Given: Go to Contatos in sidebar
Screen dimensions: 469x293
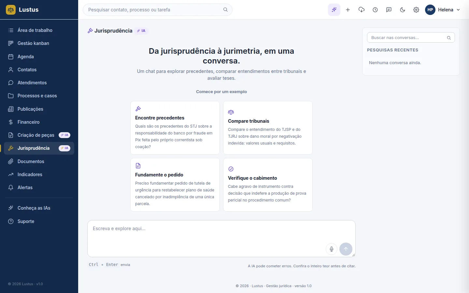Looking at the screenshot, I should 39,70.
